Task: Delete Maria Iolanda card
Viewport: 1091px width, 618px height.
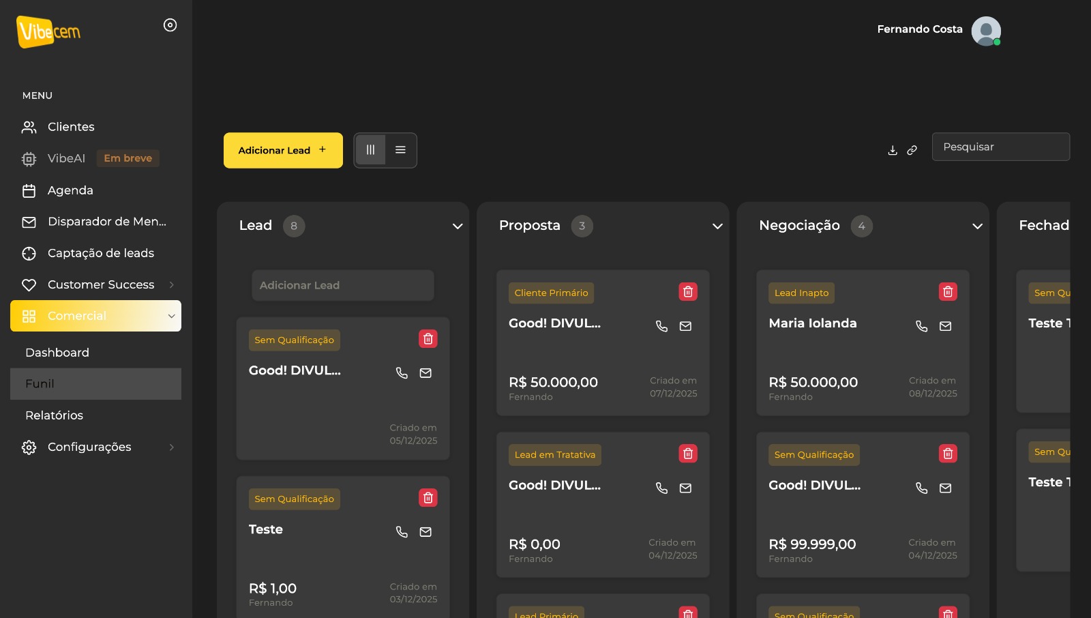Action: point(948,292)
